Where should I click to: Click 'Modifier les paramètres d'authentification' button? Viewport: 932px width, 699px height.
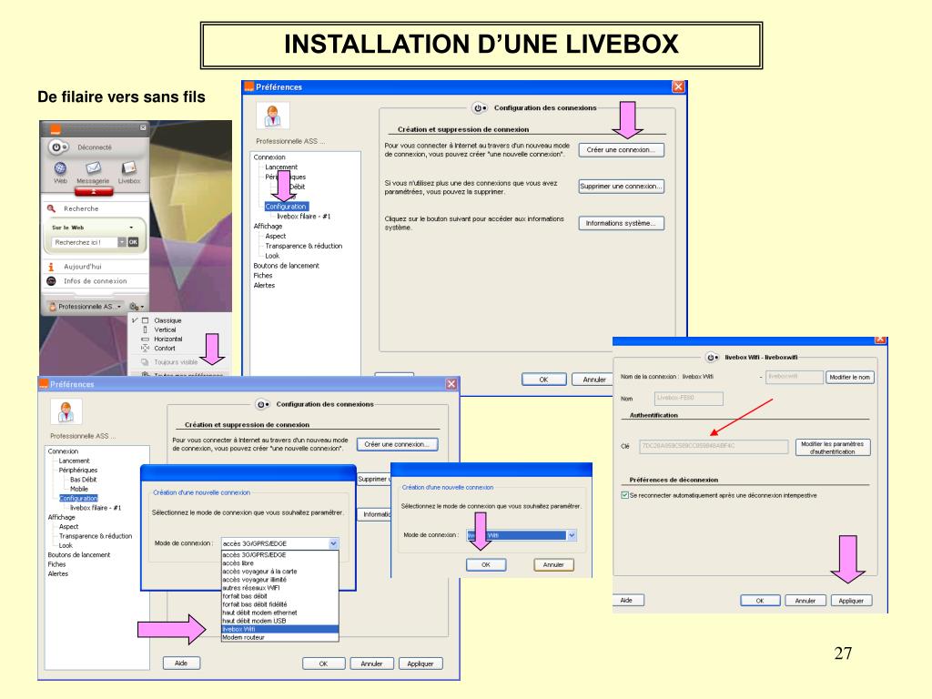832,448
